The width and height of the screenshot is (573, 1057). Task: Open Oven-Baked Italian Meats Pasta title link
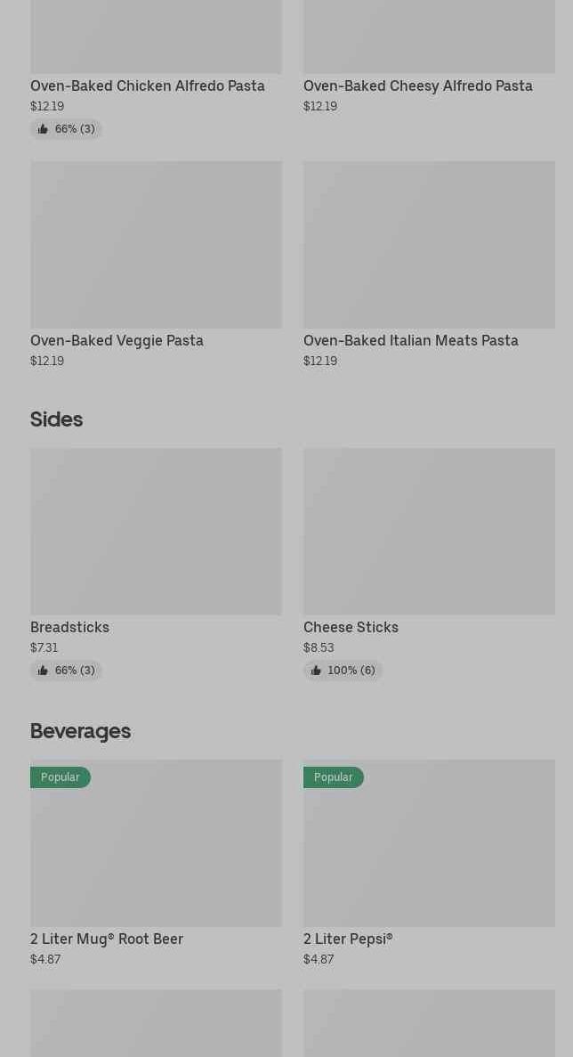(x=410, y=341)
